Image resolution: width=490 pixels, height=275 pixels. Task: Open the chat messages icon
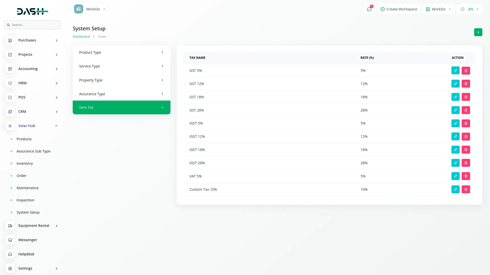point(369,9)
